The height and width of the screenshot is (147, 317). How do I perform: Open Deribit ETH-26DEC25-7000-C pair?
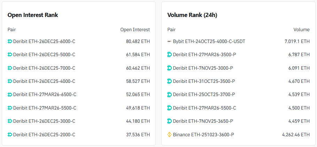[44, 68]
